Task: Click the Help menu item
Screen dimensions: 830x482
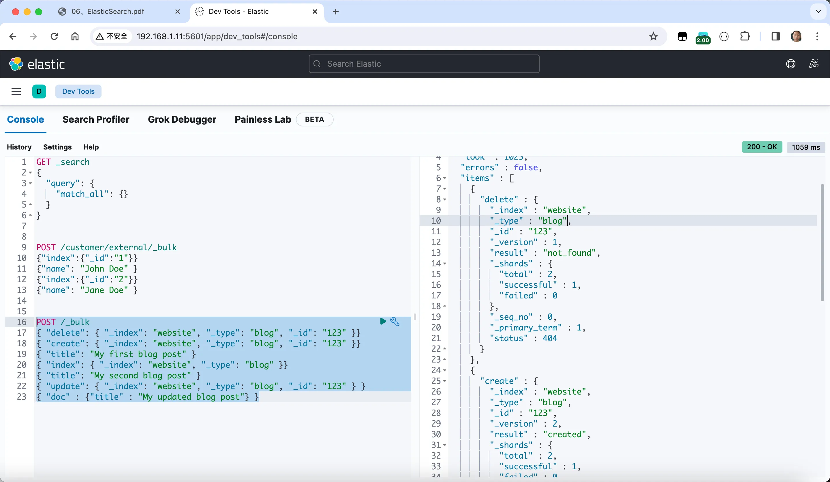Action: coord(91,147)
